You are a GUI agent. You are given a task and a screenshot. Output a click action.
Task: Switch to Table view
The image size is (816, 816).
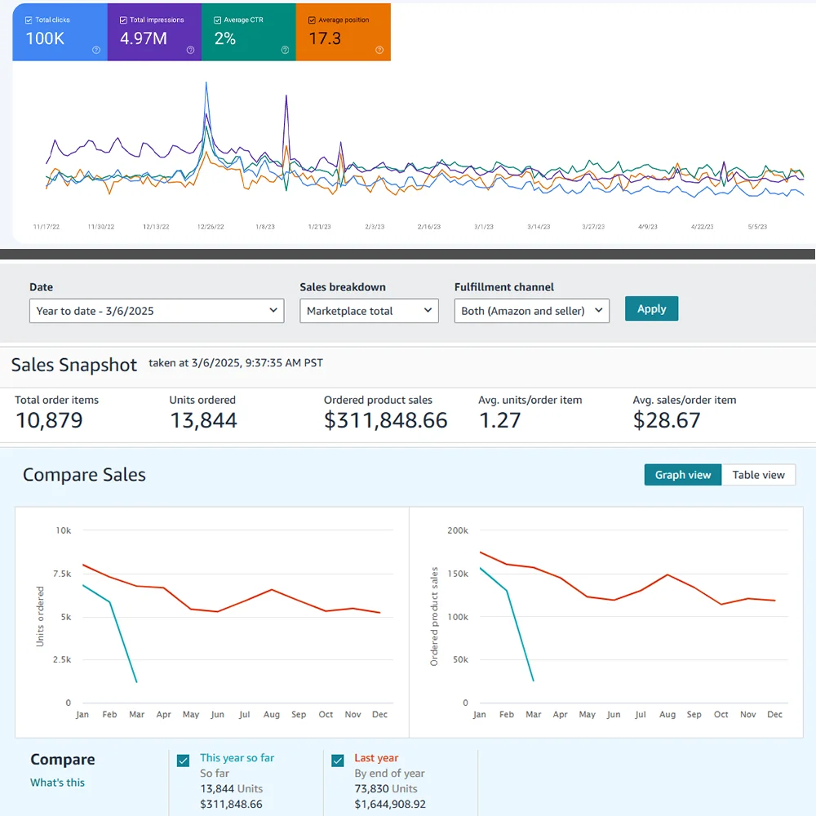tap(758, 475)
